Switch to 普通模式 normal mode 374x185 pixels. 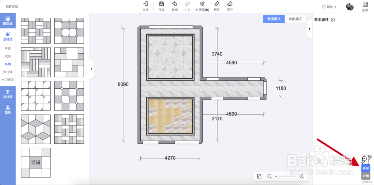coord(274,19)
